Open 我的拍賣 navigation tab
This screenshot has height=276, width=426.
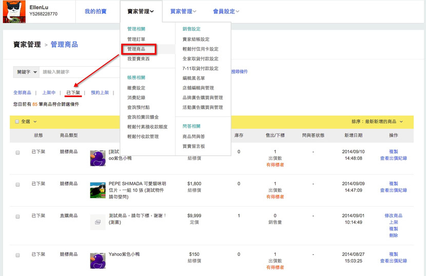(x=95, y=11)
